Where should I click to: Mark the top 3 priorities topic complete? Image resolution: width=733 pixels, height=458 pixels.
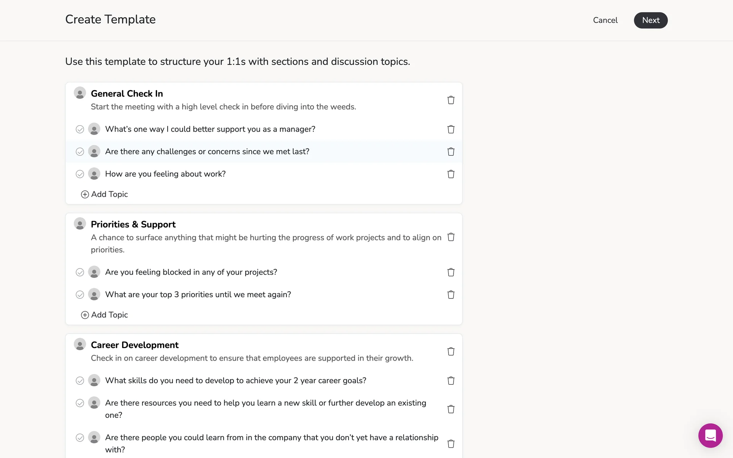coord(80,295)
